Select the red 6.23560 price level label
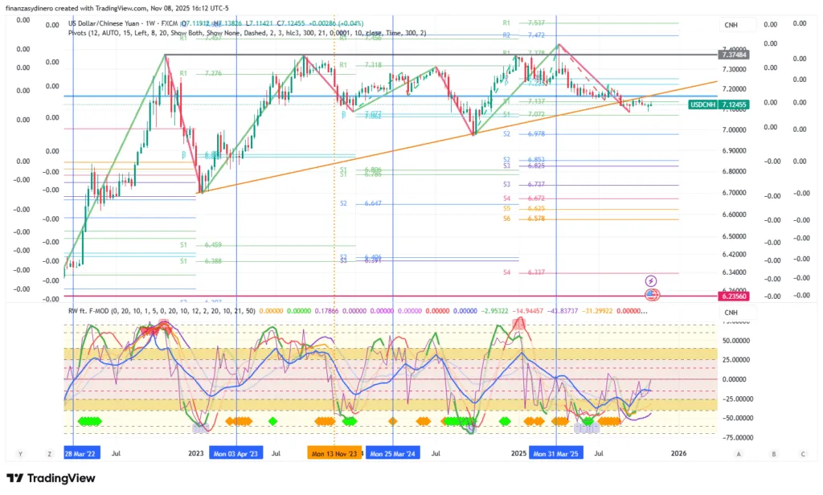Image resolution: width=823 pixels, height=495 pixels. [735, 296]
